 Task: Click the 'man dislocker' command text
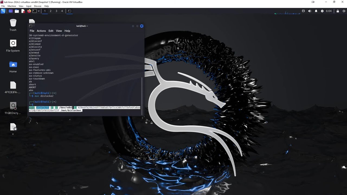point(44,96)
